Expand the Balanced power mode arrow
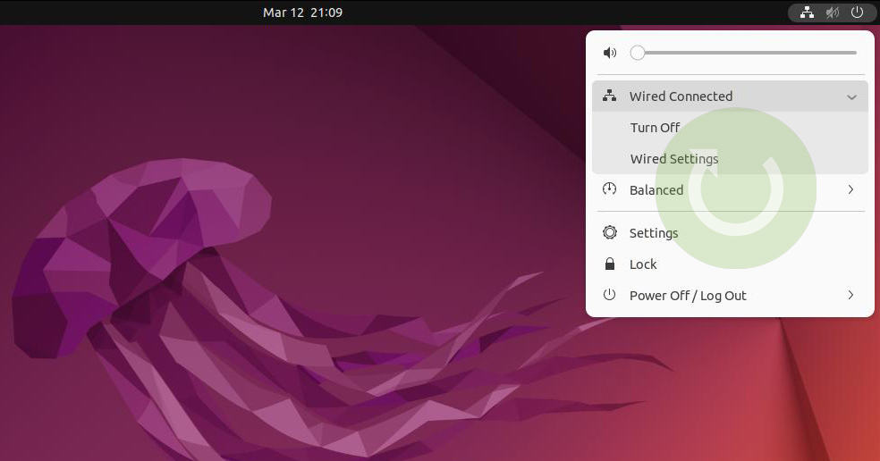The height and width of the screenshot is (461, 880). coord(850,189)
